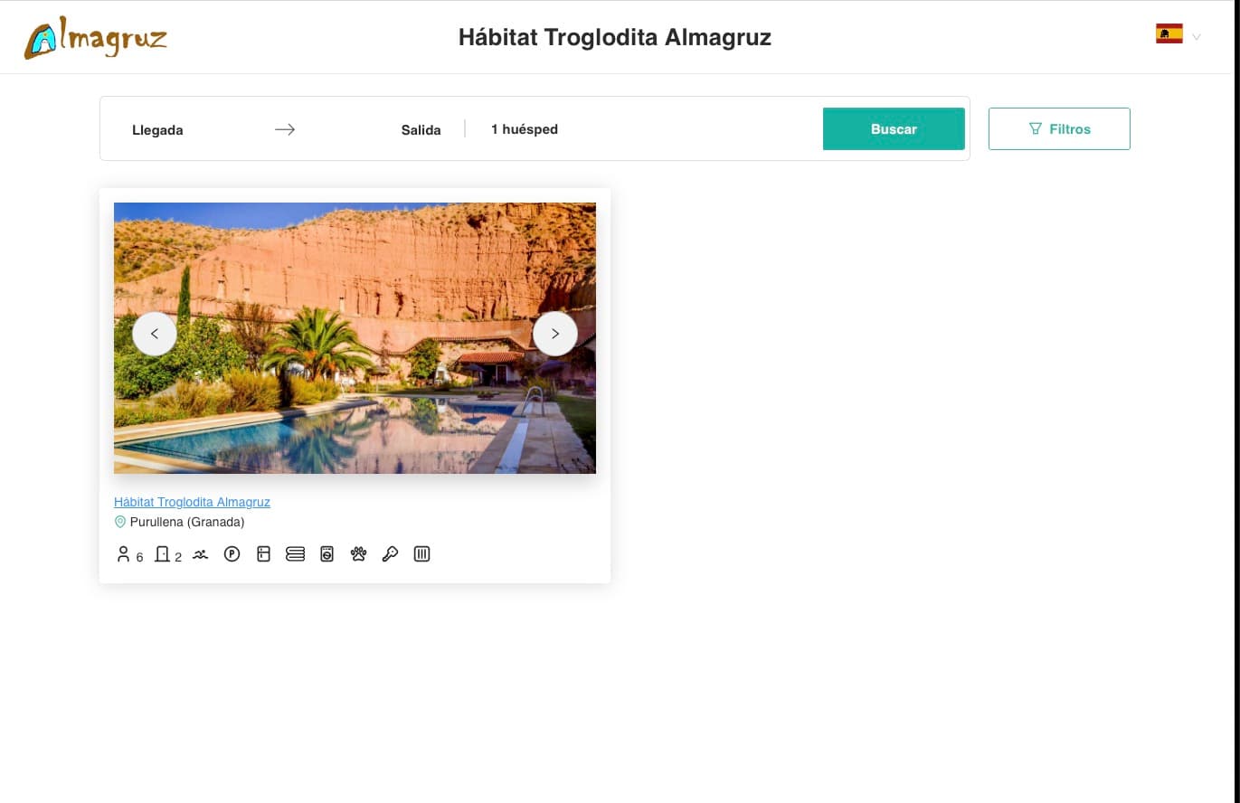The image size is (1240, 803).
Task: Show previous photo in the carousel
Action: pyautogui.click(x=155, y=334)
